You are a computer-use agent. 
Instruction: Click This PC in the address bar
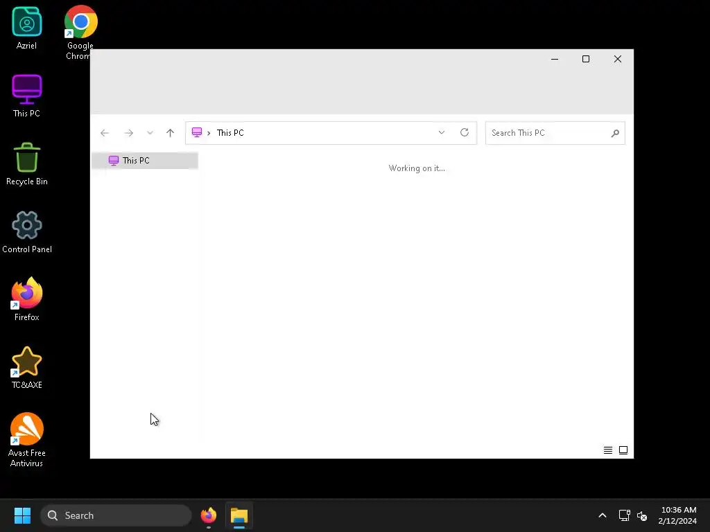pos(230,133)
